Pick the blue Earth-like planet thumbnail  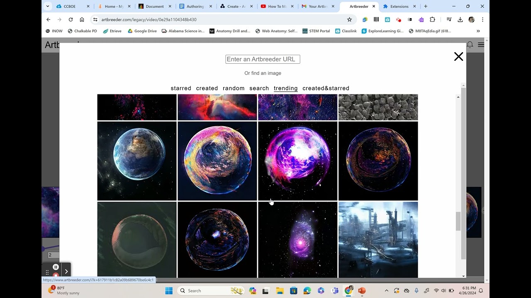click(137, 161)
